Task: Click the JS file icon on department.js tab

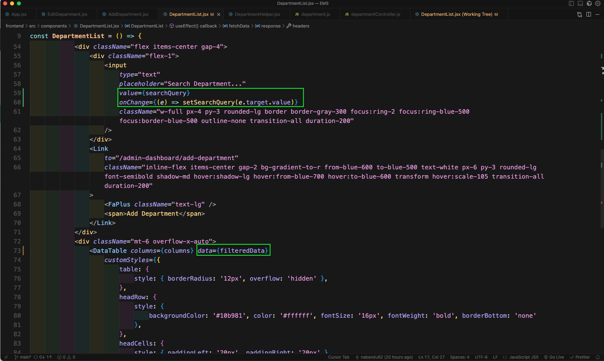Action: click(297, 14)
